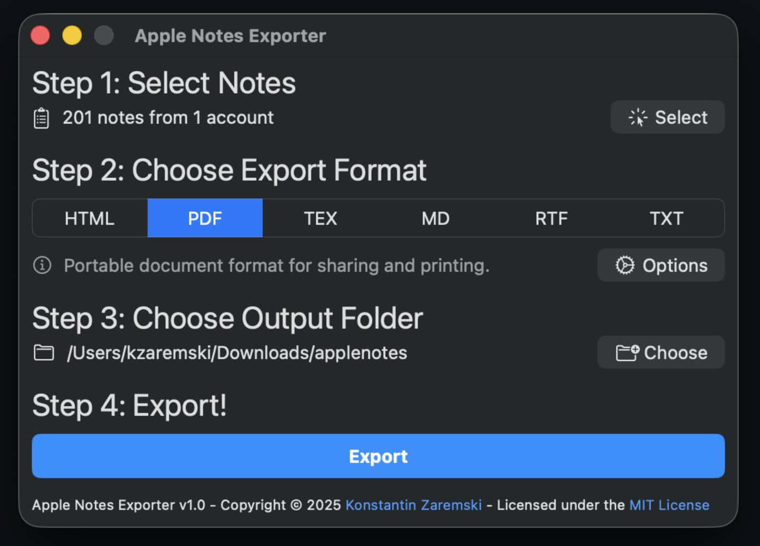Click the output folder path text
This screenshot has height=546, width=760.
(x=237, y=353)
